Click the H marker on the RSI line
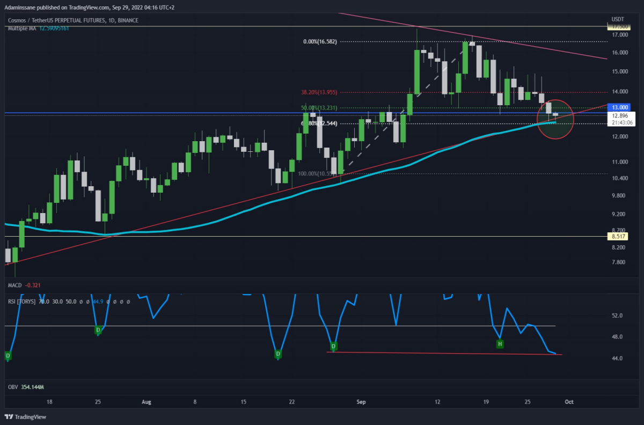Viewport: 644px width, 425px height. point(500,343)
